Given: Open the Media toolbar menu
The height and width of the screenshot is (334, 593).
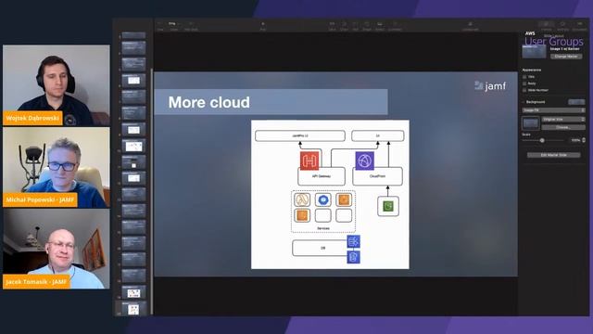Looking at the screenshot, I should [x=379, y=26].
